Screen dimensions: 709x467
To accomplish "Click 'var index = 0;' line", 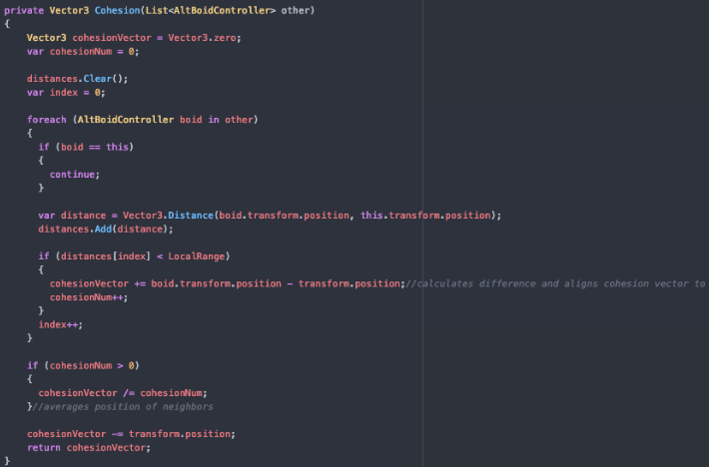I will pos(66,93).
